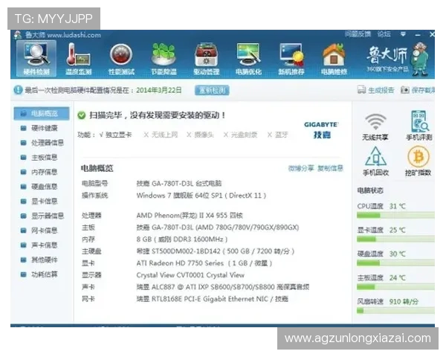Click the date text 2014年3月22日
Viewport: 446px width, 357px height.
159,90
